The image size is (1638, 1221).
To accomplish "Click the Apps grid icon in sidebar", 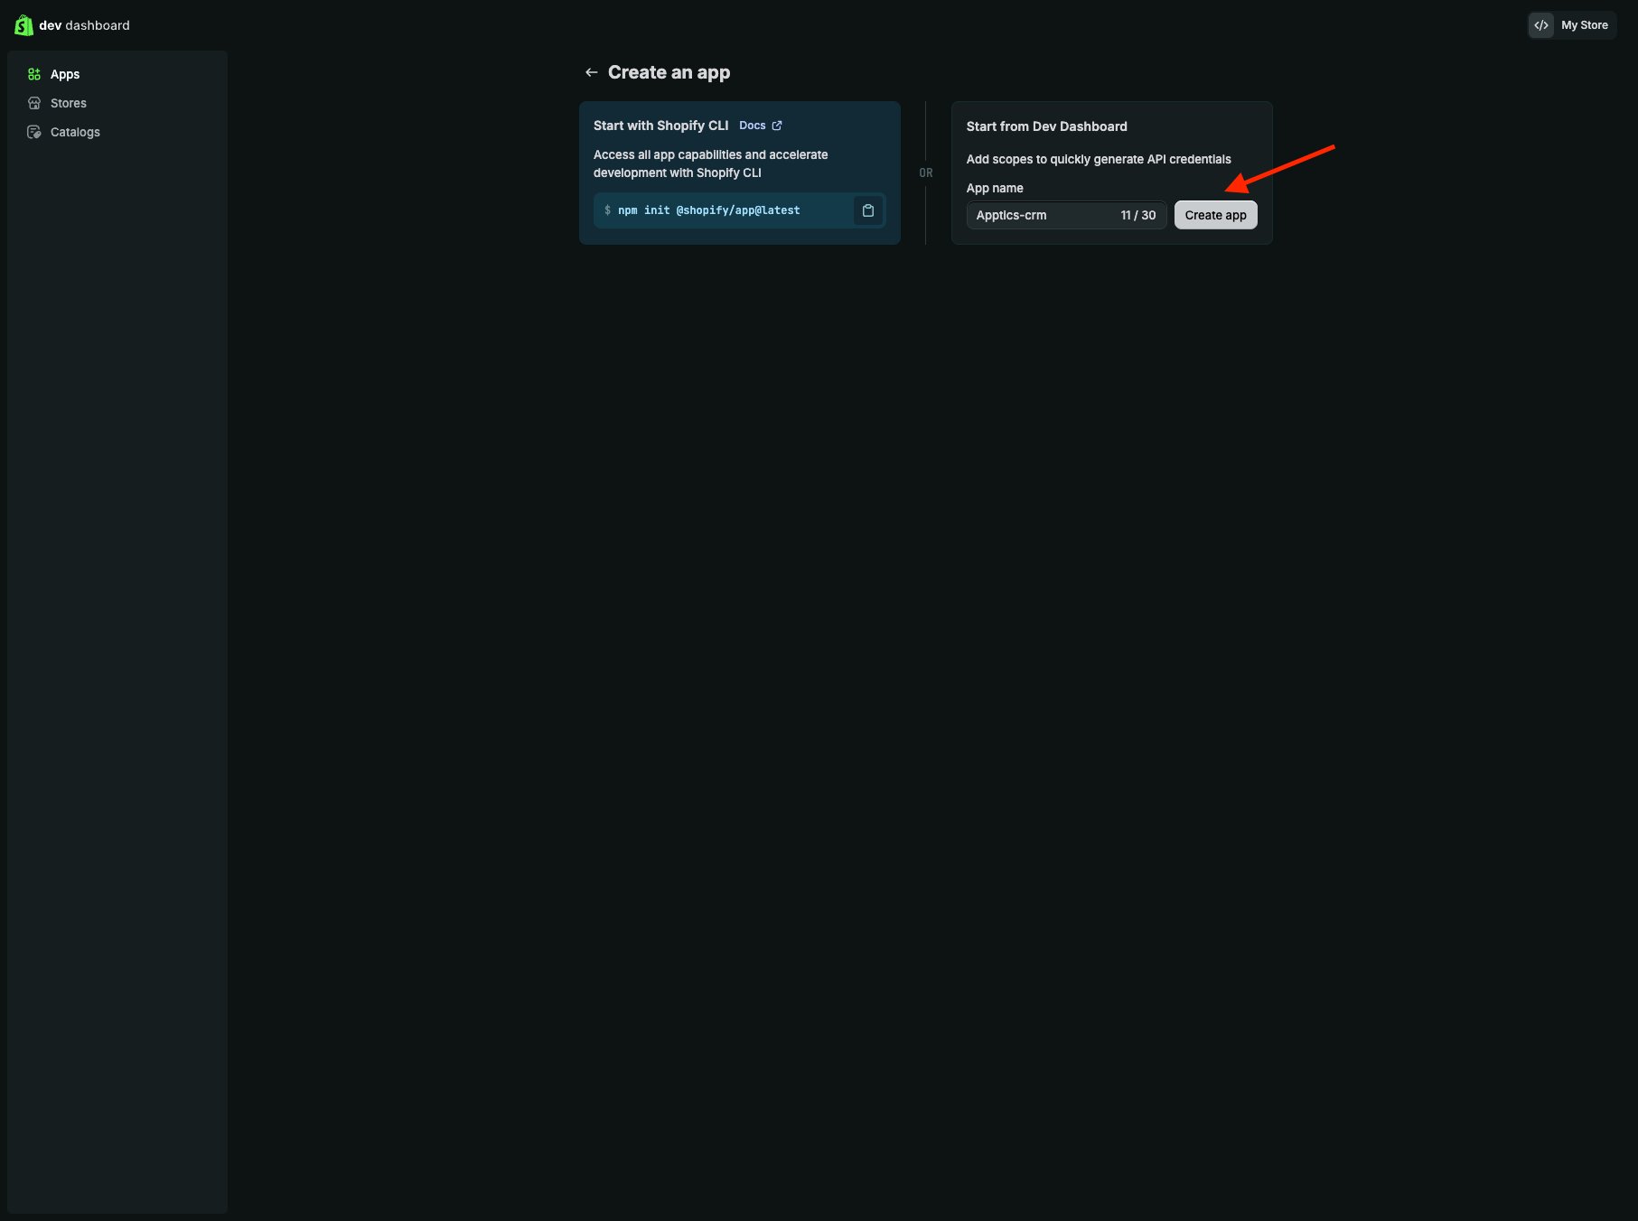I will pyautogui.click(x=34, y=74).
